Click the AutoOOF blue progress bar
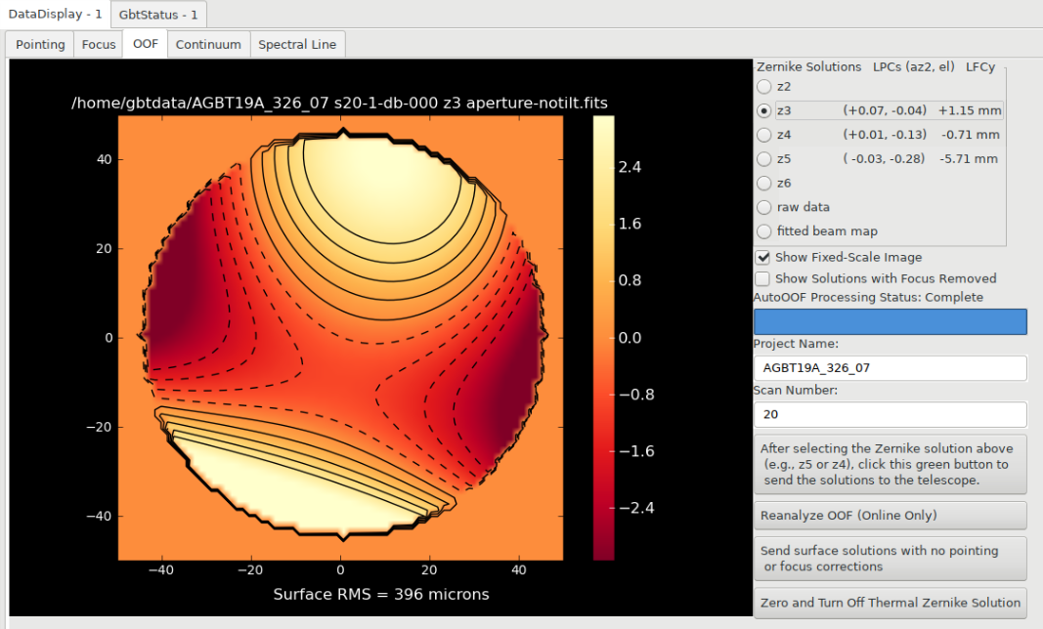The image size is (1043, 629). point(890,321)
